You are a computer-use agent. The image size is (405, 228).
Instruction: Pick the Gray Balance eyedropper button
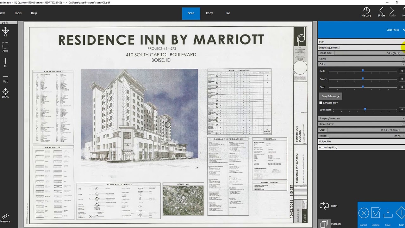tap(331, 96)
